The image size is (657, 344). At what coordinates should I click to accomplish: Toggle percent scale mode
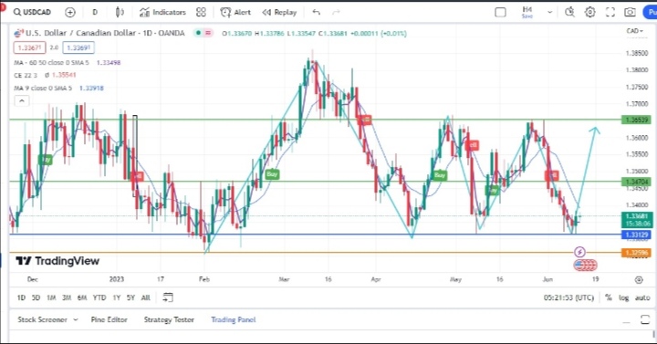point(609,297)
